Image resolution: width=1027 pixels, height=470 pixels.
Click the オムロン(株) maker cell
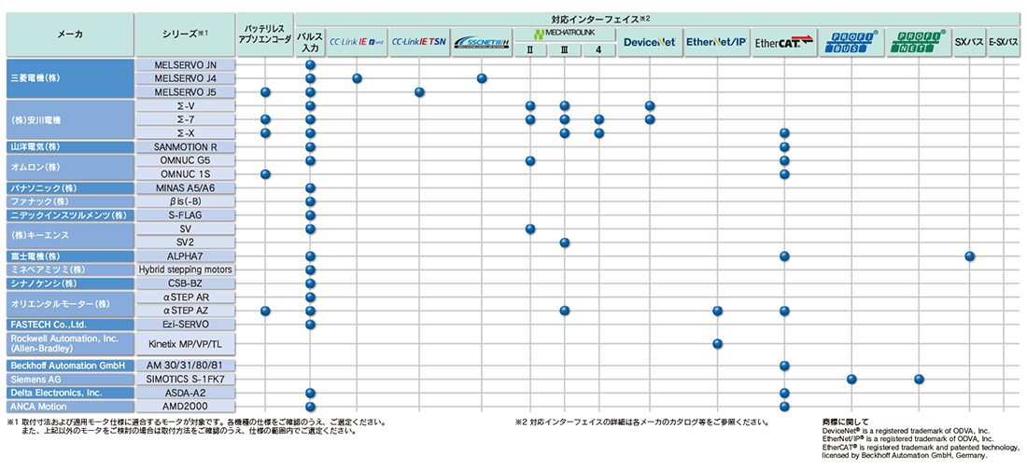pyautogui.click(x=70, y=168)
